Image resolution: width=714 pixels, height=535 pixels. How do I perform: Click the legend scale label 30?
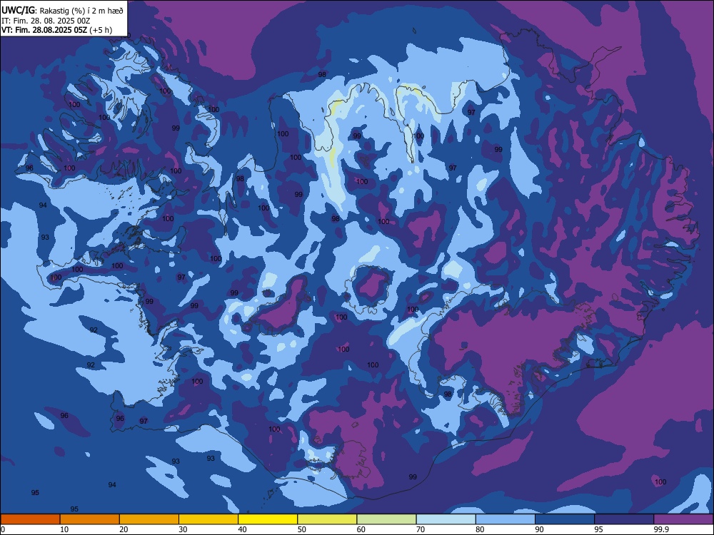183,529
